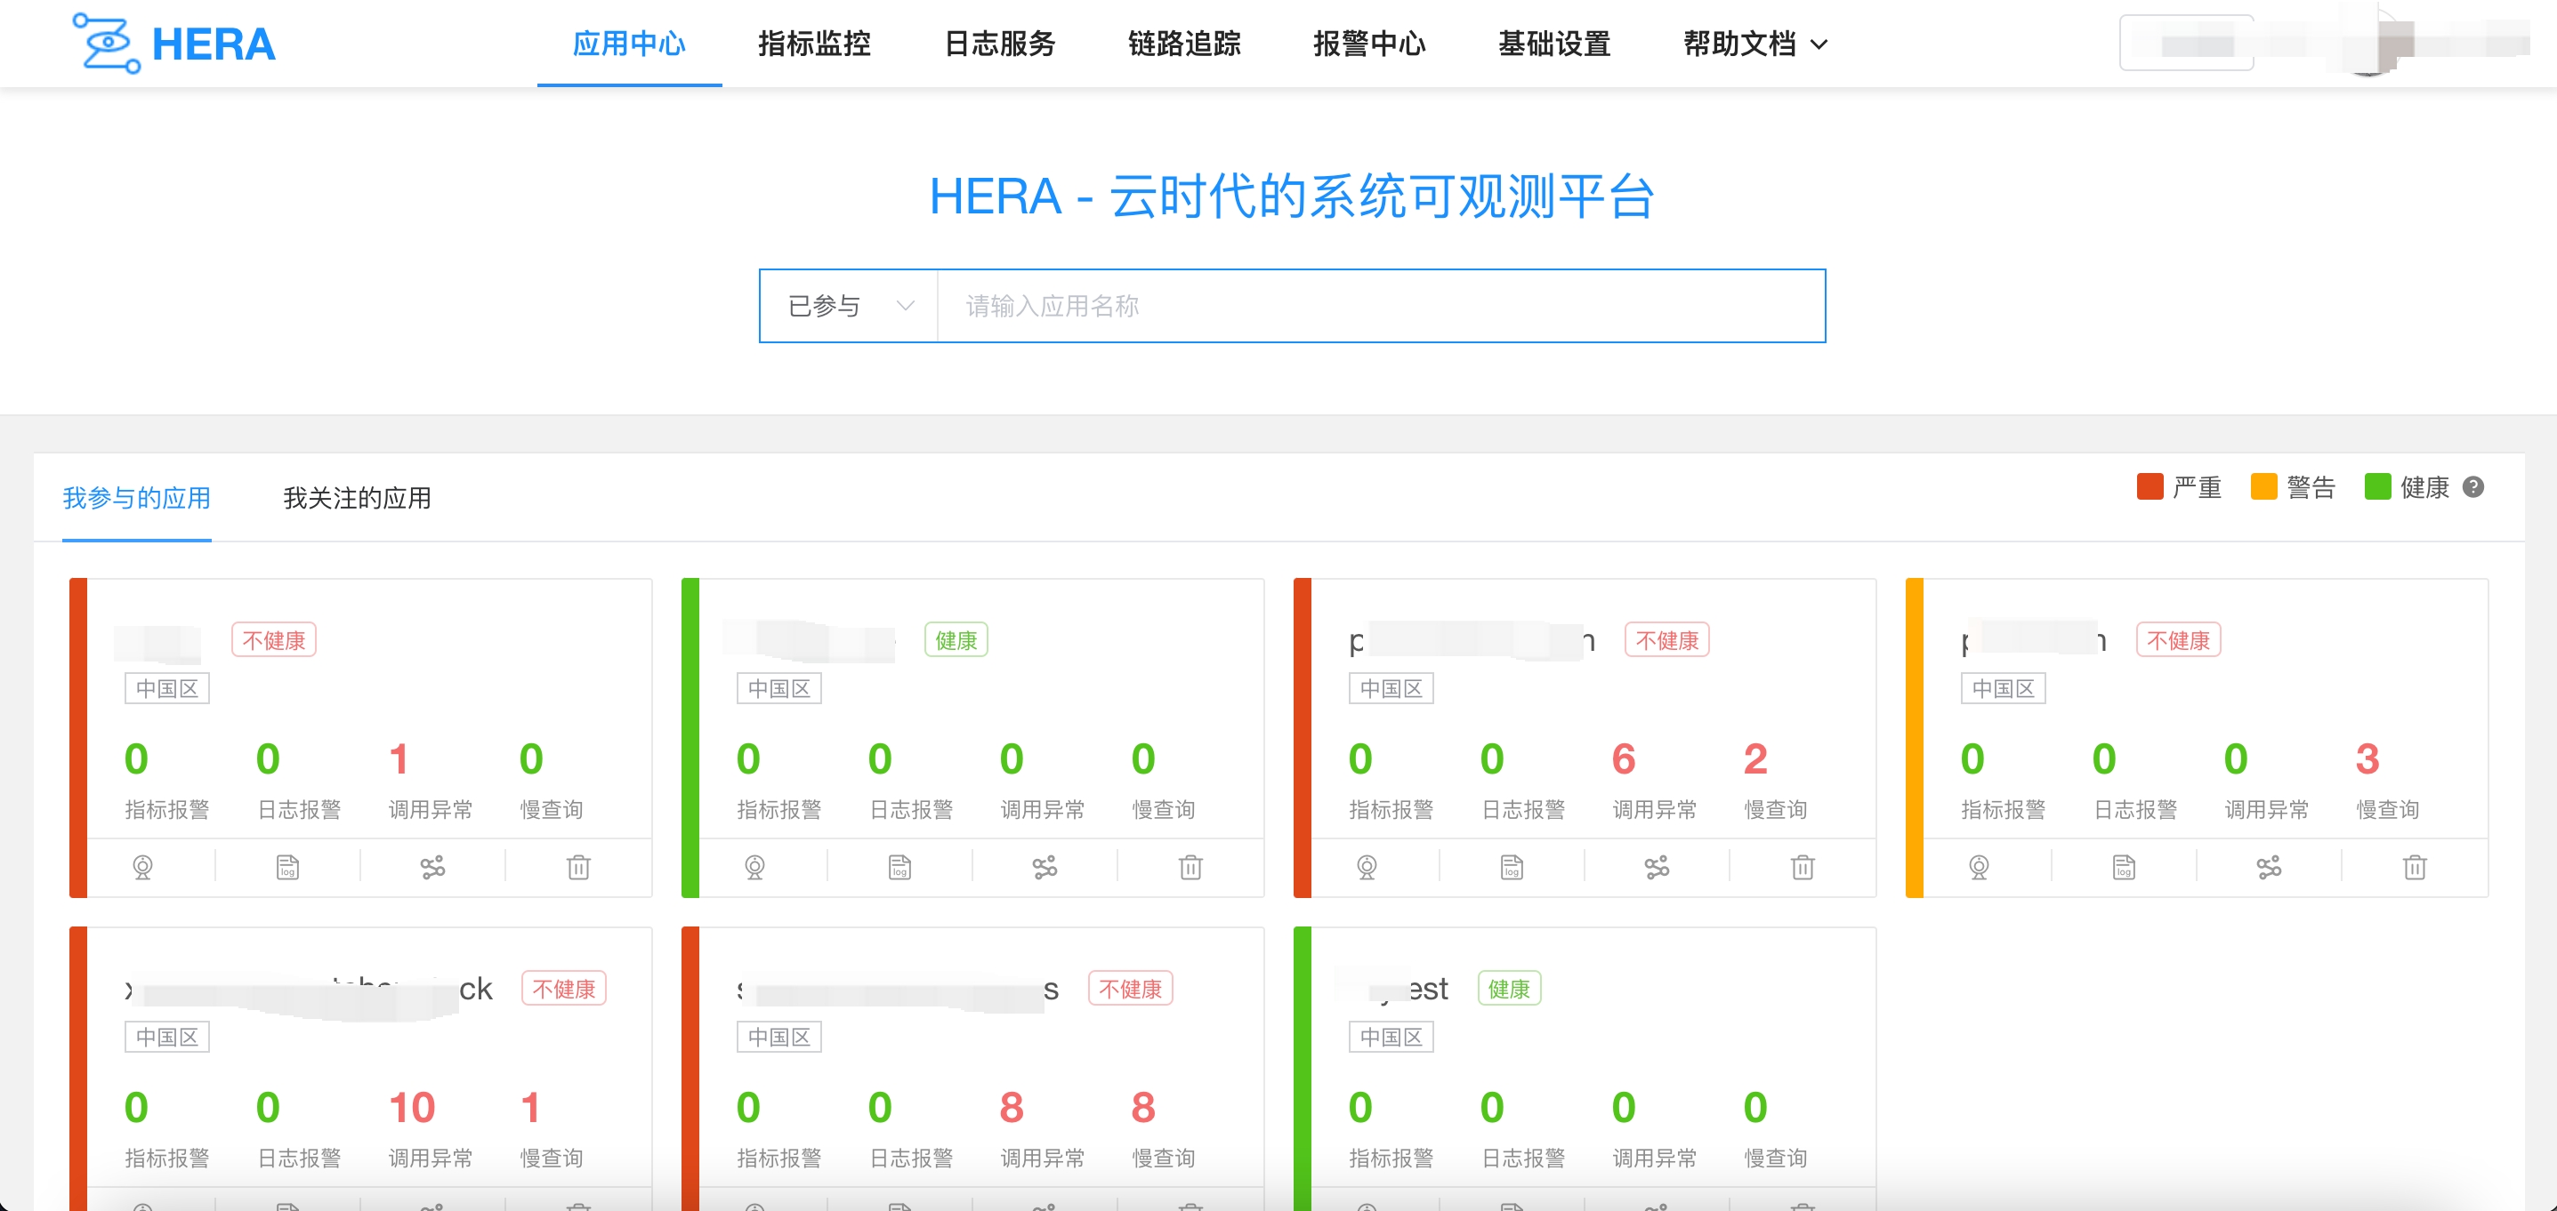
Task: Open log icon on first red card
Action: (x=286, y=868)
